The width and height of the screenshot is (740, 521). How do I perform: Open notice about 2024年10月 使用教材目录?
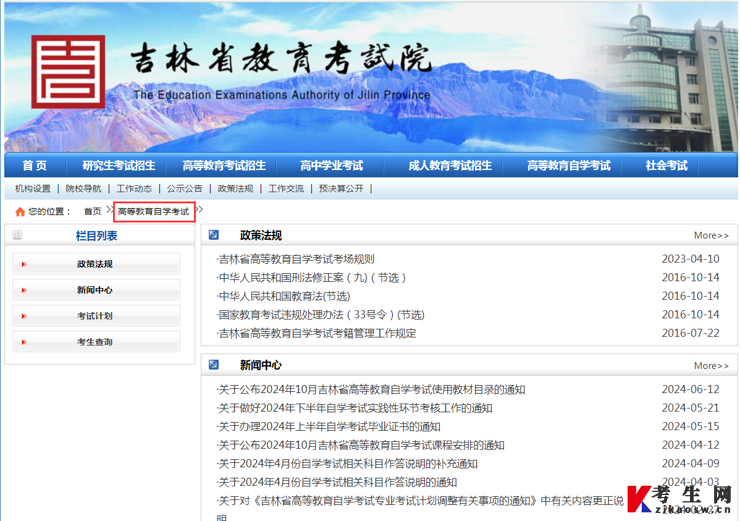[x=371, y=389]
